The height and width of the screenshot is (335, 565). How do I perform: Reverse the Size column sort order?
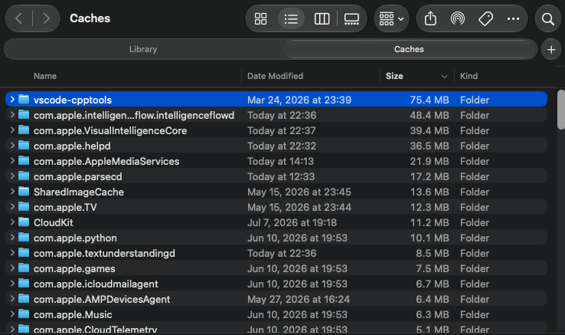[x=416, y=76]
